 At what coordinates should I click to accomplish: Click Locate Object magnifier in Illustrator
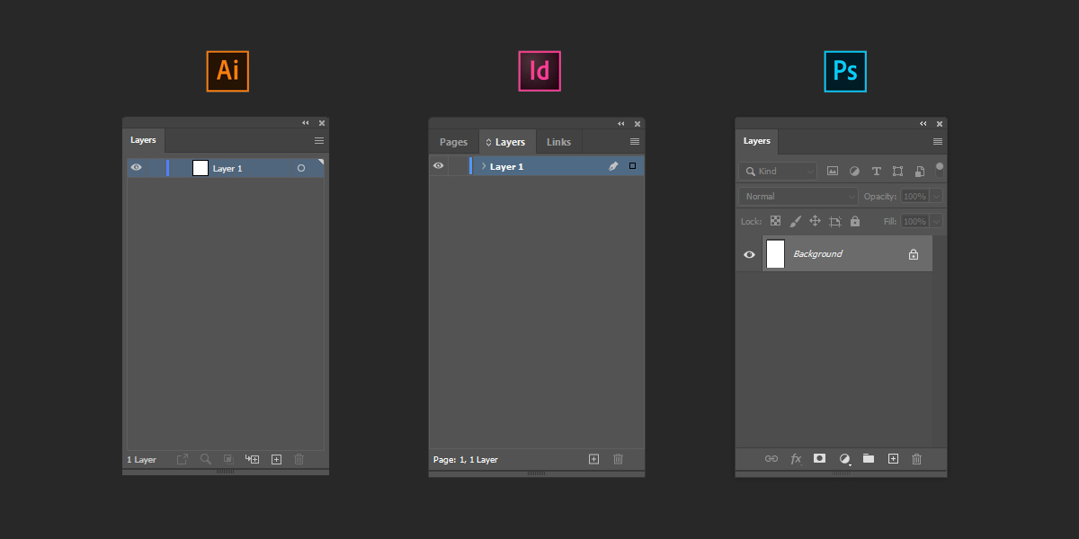(x=206, y=459)
